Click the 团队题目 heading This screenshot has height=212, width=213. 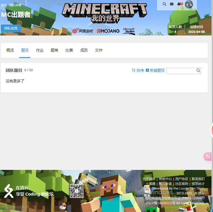click(x=14, y=70)
